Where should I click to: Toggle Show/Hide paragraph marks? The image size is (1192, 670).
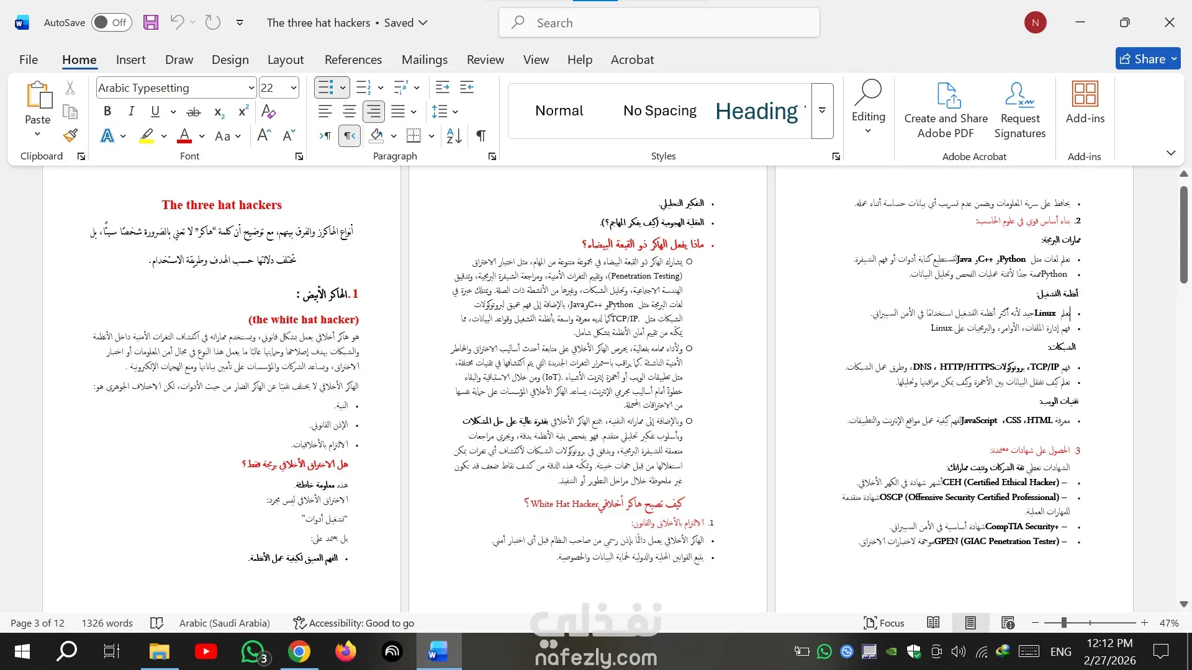[x=481, y=135]
